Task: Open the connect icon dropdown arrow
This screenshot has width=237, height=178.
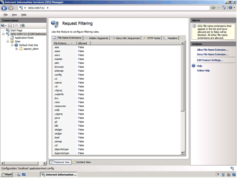Action: tap(6, 26)
